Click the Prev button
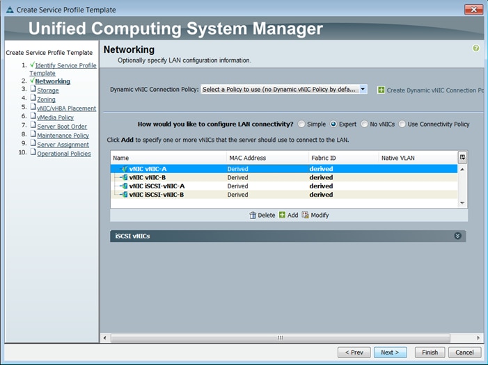 (x=354, y=352)
